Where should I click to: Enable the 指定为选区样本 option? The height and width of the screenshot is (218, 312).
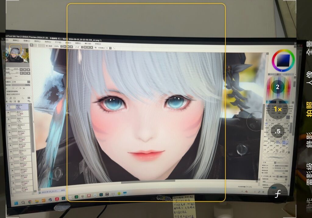[13, 94]
